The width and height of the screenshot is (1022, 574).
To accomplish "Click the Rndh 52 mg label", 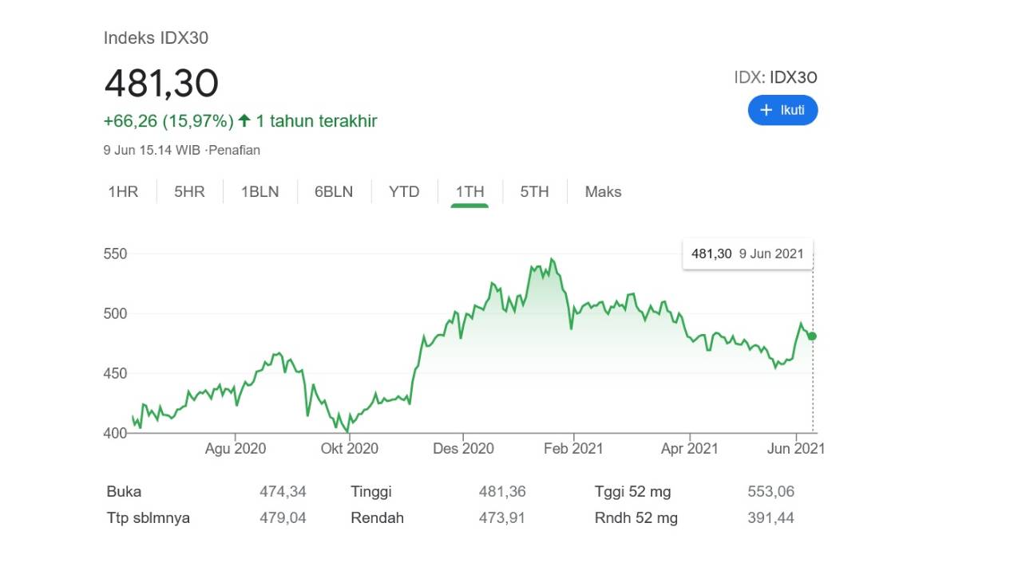I will pos(636,518).
